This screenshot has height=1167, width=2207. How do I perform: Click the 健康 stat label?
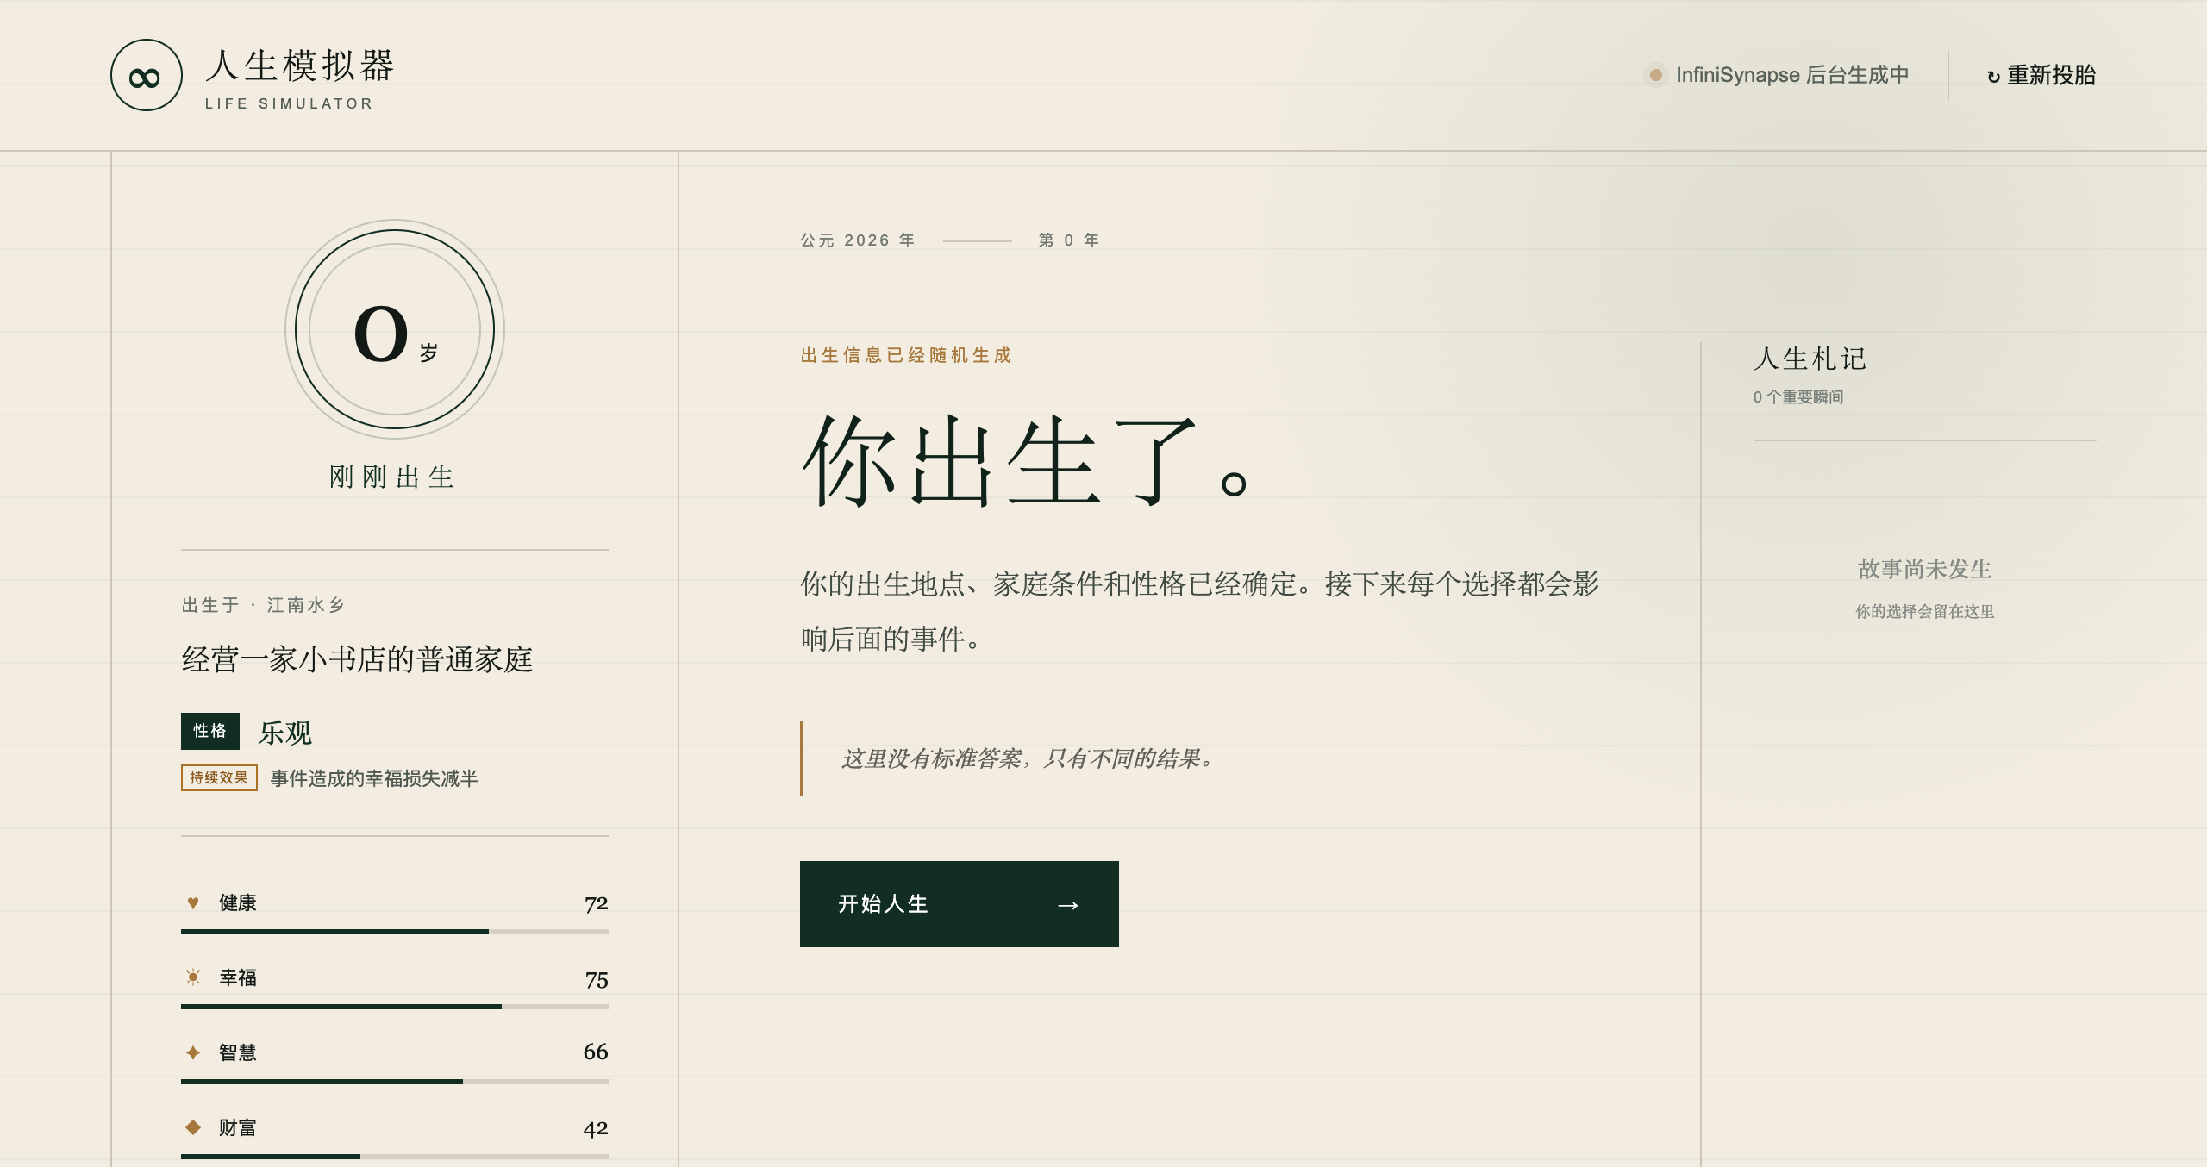[238, 902]
